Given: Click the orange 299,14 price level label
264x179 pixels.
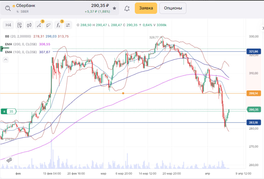Looking at the screenshot, I should (253, 93).
